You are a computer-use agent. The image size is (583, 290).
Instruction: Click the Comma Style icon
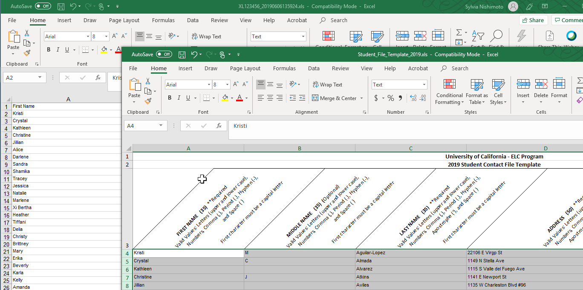399,98
